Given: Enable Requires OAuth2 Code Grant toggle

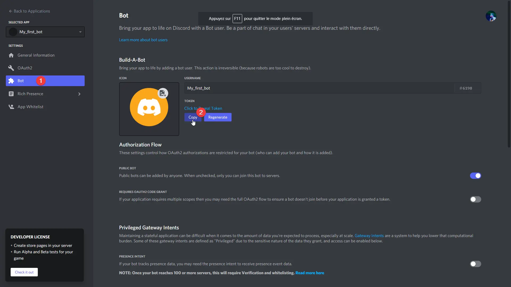Looking at the screenshot, I should tap(475, 199).
